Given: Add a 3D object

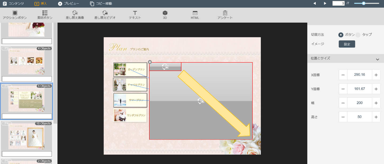Looking at the screenshot, I should coord(165,15).
